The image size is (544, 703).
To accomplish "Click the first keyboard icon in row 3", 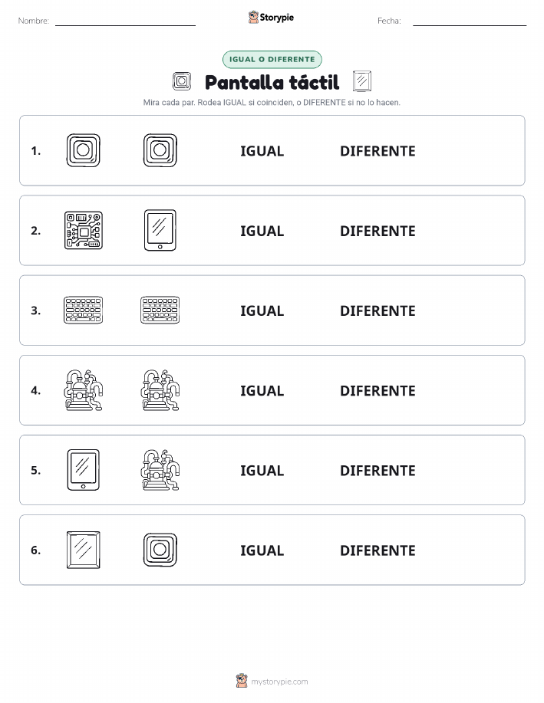I will pyautogui.click(x=84, y=310).
